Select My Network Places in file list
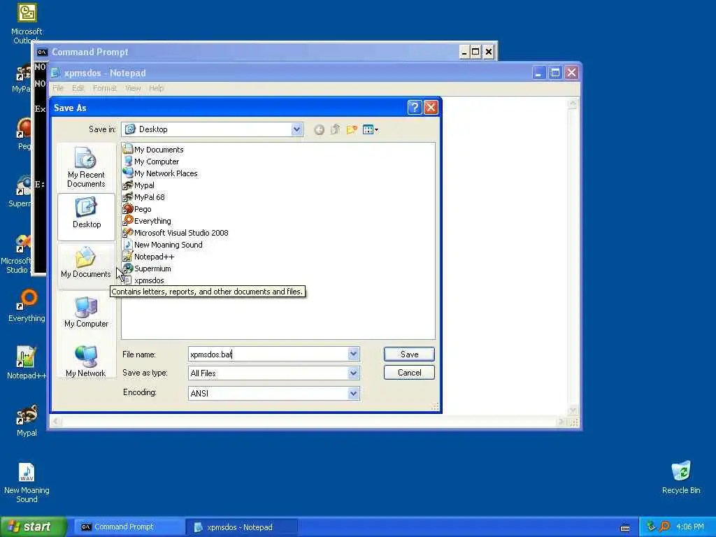The image size is (716, 537). coord(160,173)
